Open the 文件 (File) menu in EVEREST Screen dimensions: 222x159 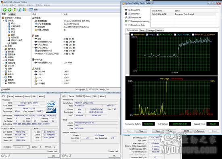pos(4,5)
